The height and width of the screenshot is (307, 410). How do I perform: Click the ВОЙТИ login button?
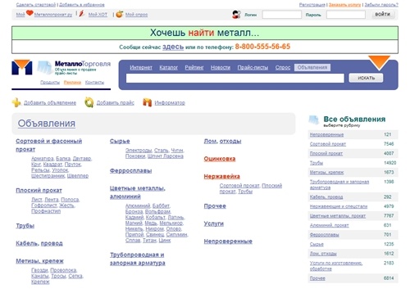coord(383,15)
